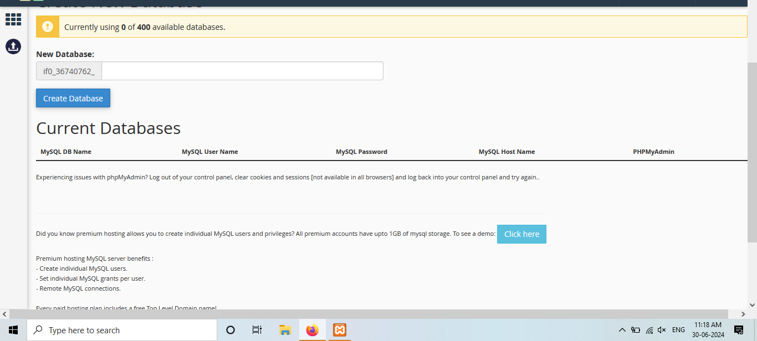Click the horizontal scrollbar right arrow
Screen dimensions: 757x341
(743, 314)
